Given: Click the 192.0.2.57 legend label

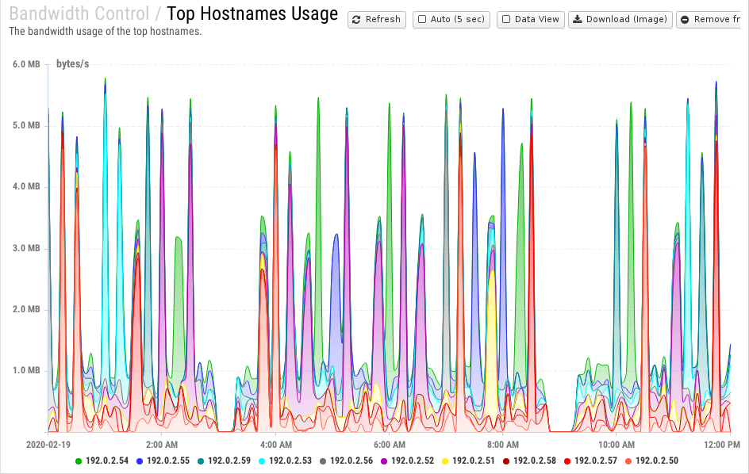Looking at the screenshot, I should click(596, 461).
